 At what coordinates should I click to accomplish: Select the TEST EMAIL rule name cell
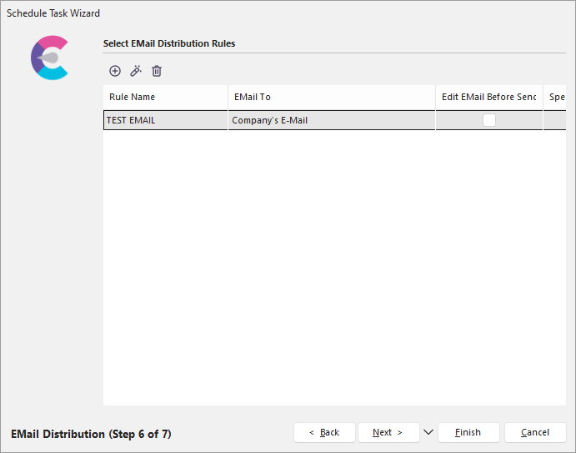coord(165,120)
